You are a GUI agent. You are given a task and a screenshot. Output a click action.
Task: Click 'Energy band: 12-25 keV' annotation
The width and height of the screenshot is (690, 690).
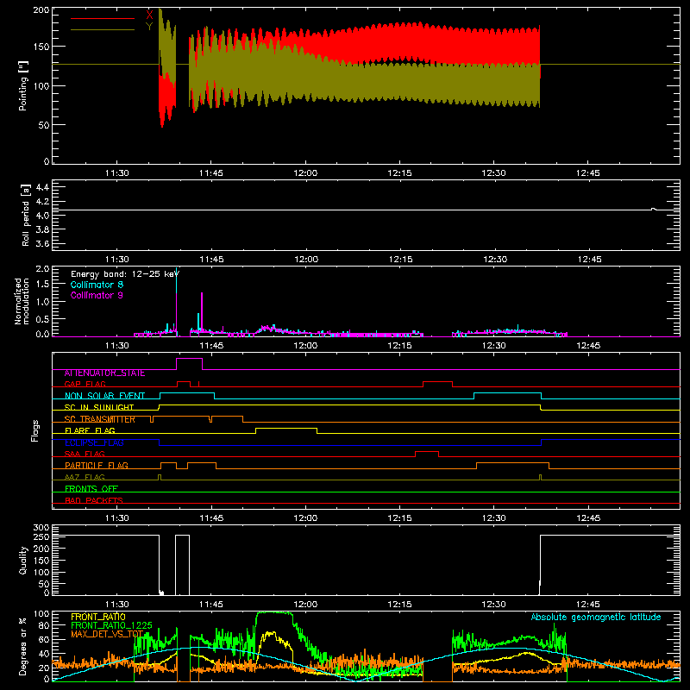pyautogui.click(x=125, y=274)
